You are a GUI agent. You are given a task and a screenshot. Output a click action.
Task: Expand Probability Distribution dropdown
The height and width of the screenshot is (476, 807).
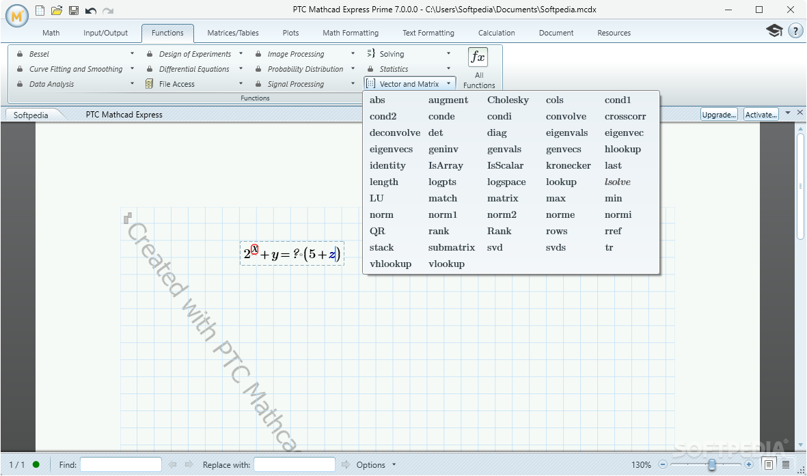click(353, 68)
